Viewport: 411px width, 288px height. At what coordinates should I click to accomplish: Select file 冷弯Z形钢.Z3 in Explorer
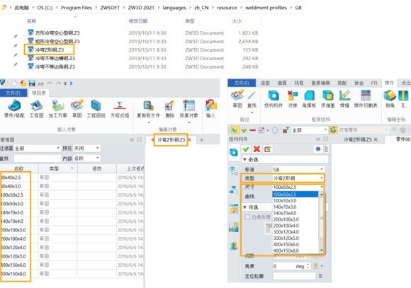click(50, 50)
